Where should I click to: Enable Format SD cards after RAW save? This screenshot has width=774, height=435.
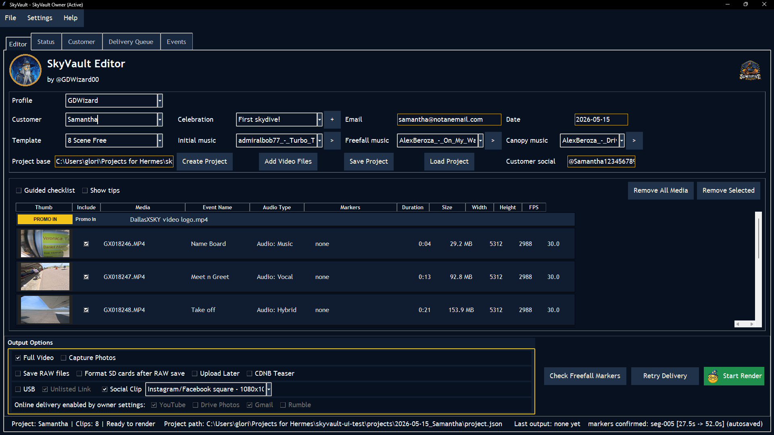pos(79,373)
